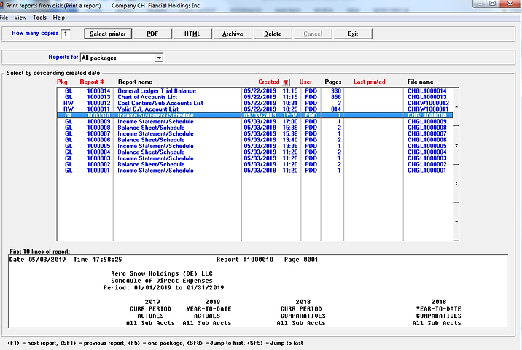Click the page up double arrow
Viewport: 522px width, 350px height.
456,146
